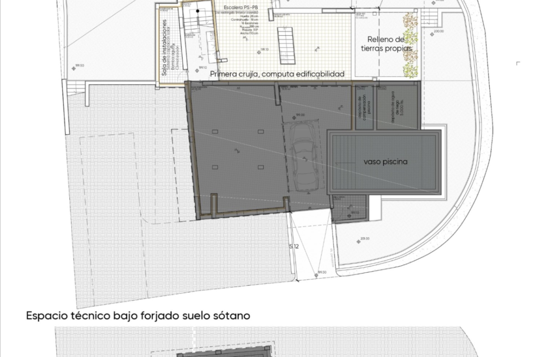
Task: Click the 'Relleno de tierras propias' label
Action: [386, 44]
